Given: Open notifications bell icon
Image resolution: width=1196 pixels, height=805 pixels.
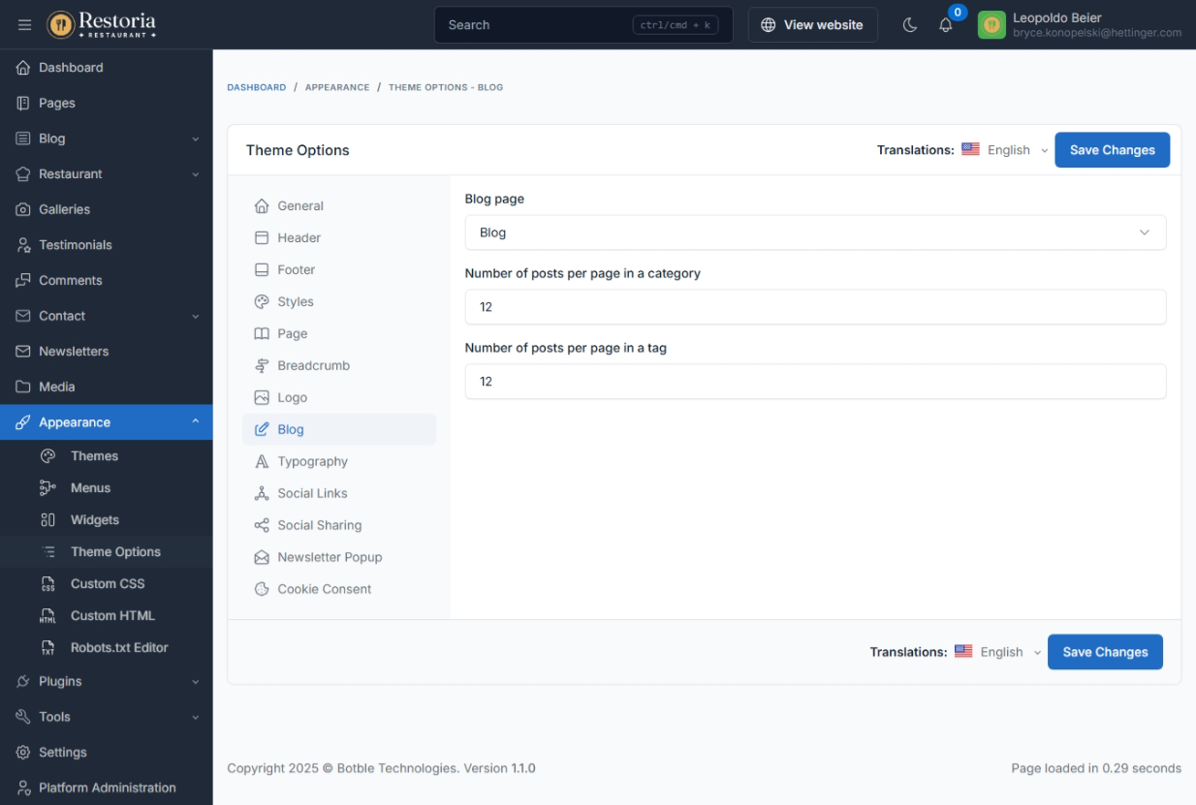Looking at the screenshot, I should (946, 25).
